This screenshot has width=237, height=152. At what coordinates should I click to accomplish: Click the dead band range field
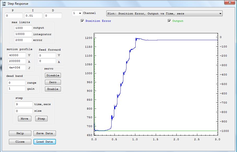click(x=16, y=83)
